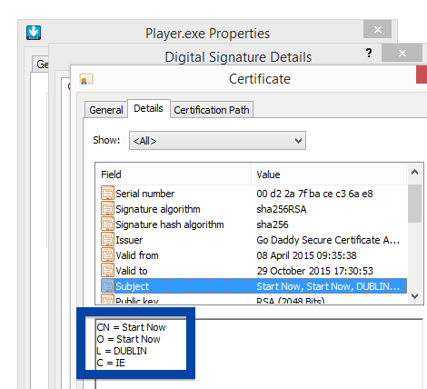The width and height of the screenshot is (427, 389).
Task: Click the Field column header
Action: click(174, 175)
